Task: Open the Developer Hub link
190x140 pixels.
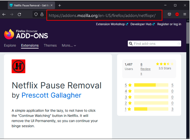Action: [x=142, y=24]
